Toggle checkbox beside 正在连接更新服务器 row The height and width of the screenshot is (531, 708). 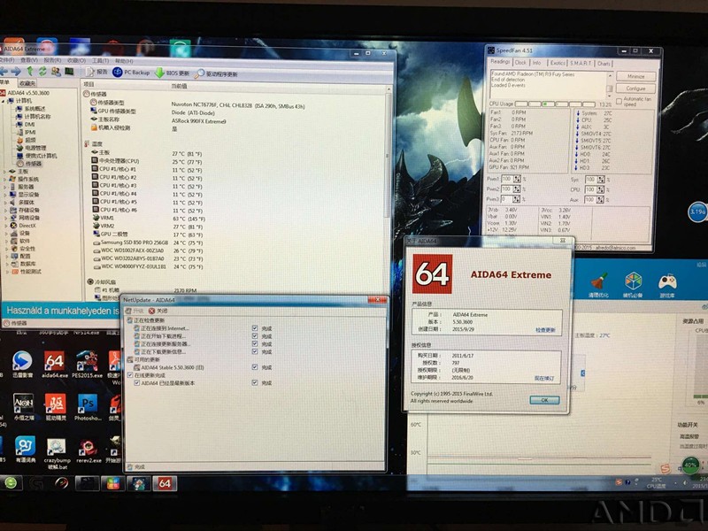point(255,343)
